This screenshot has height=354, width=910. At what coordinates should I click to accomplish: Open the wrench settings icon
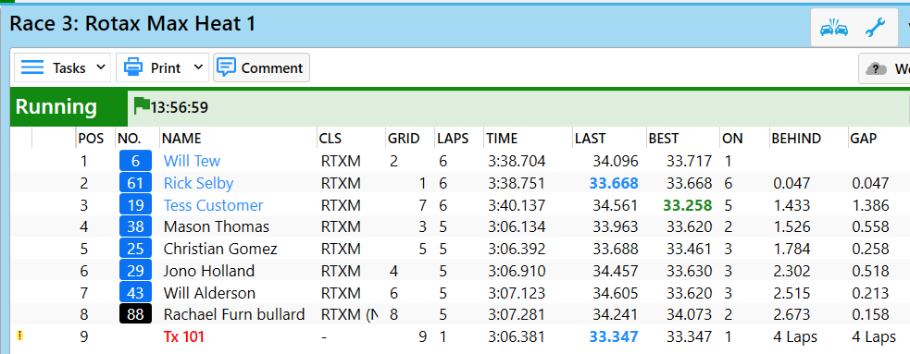[875, 28]
